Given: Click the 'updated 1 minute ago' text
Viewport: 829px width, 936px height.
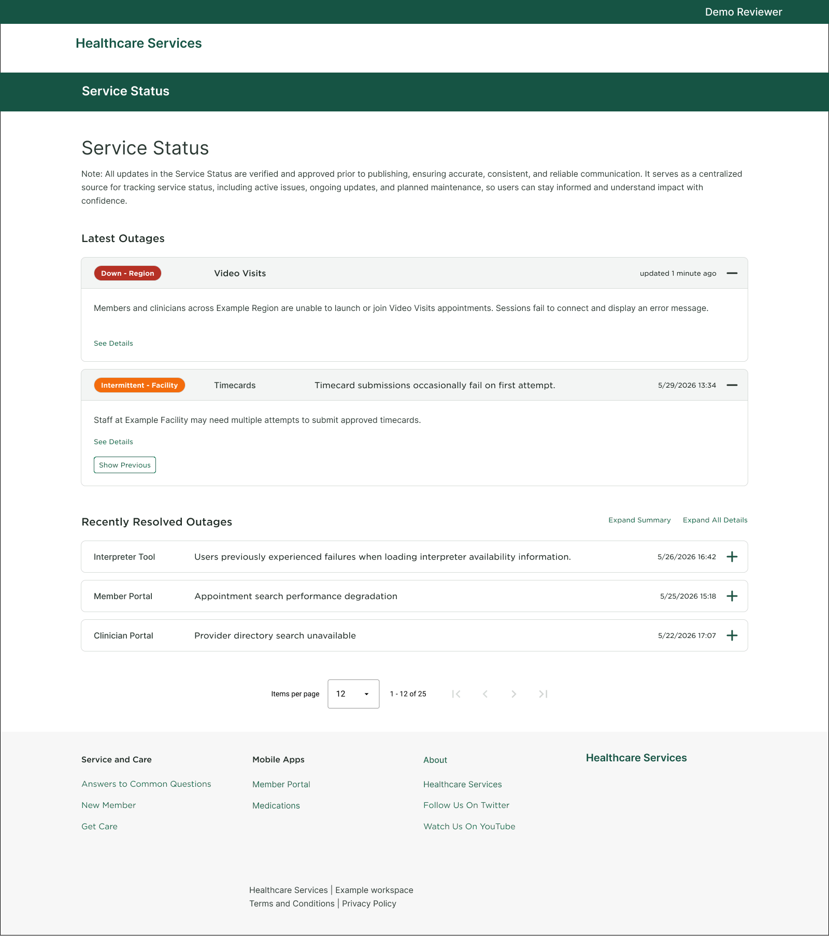Looking at the screenshot, I should pos(678,273).
